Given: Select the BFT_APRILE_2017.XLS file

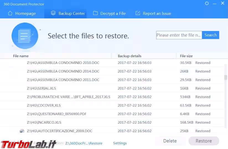Looking at the screenshot, I should click(x=69, y=97).
